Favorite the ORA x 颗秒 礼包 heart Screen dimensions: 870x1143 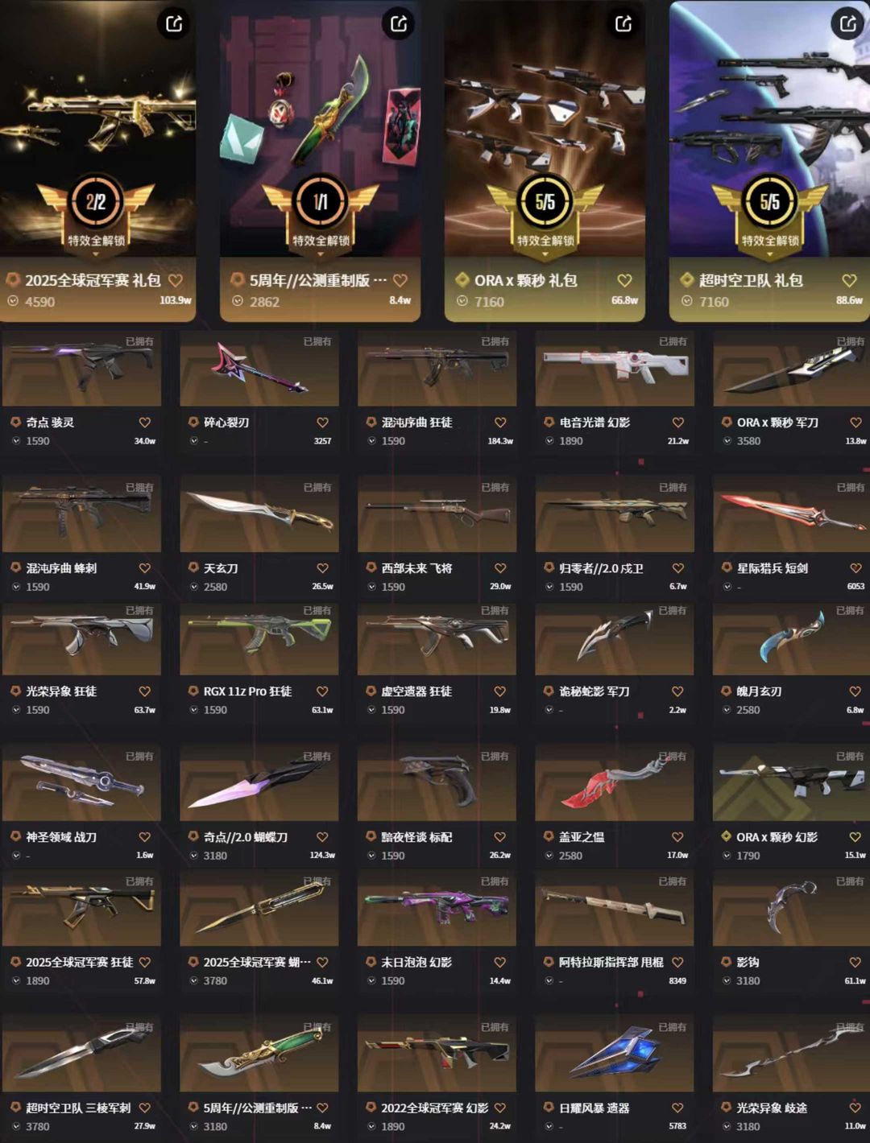tap(624, 281)
